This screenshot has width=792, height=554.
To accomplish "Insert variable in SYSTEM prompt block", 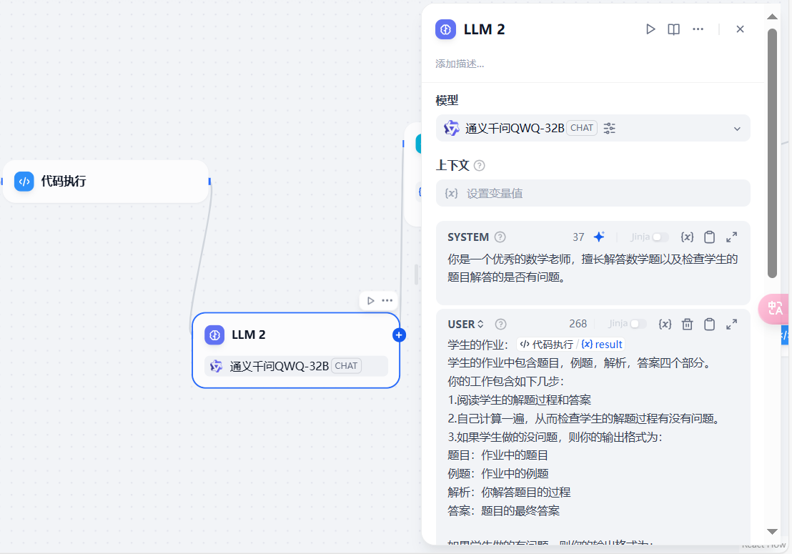I will pyautogui.click(x=687, y=237).
